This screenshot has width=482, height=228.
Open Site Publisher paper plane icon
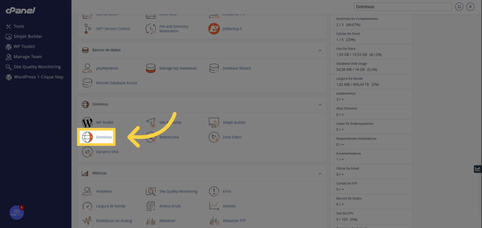tap(151, 122)
